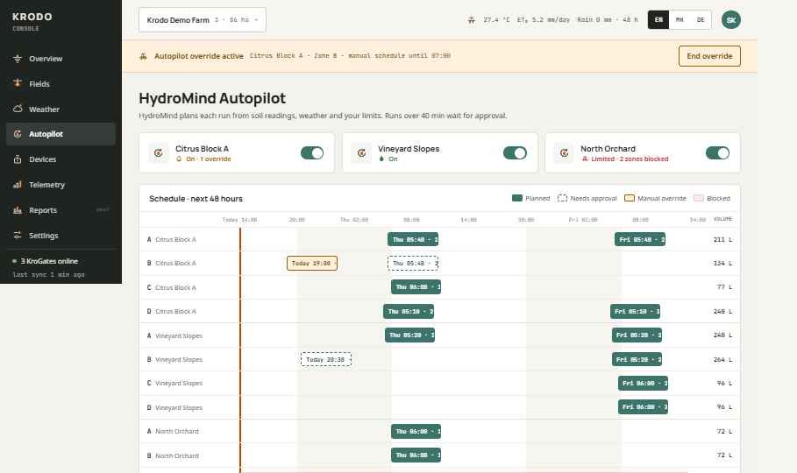
Task: Select Fri 06:00 run in Vineyard zone C
Action: [643, 383]
